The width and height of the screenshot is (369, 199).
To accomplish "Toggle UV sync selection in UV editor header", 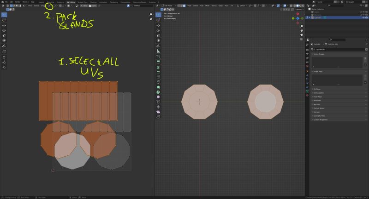I will [7, 6].
